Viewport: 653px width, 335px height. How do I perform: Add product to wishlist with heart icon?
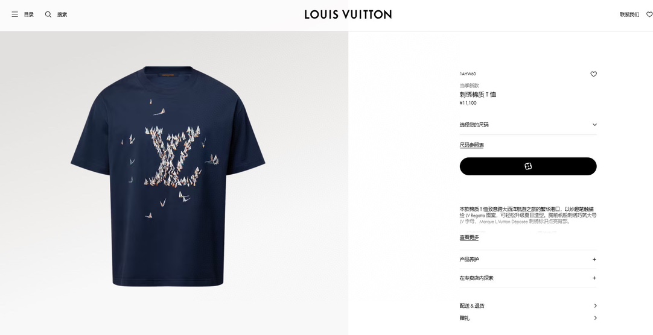click(593, 74)
